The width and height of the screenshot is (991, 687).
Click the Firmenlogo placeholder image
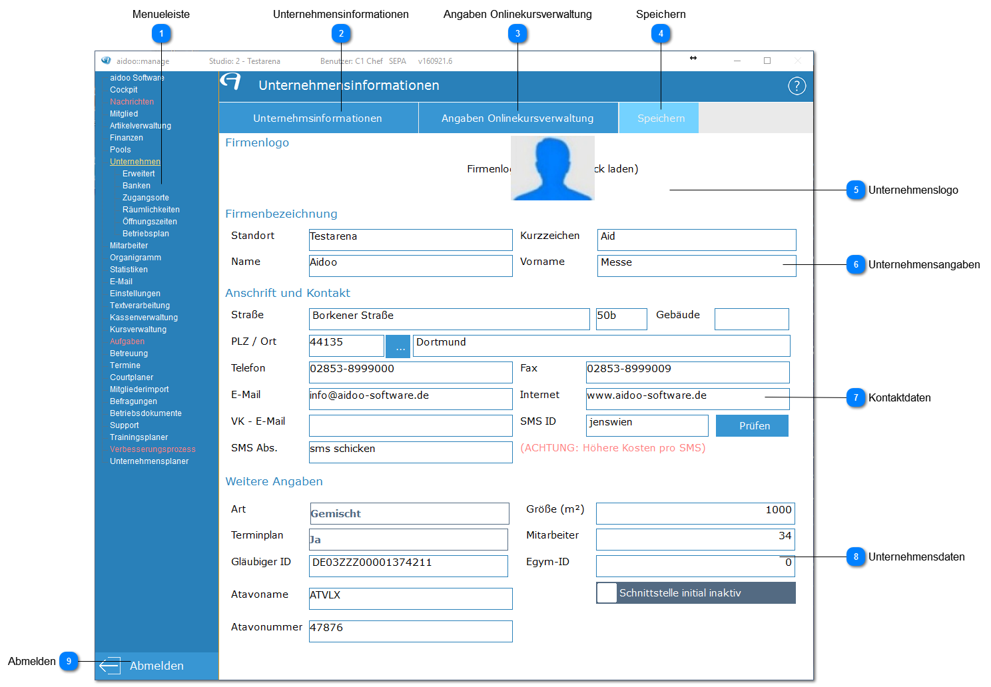553,168
